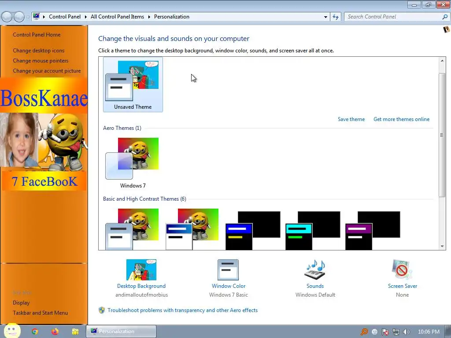Open Display in See also
Screen dimensions: 451x338
point(21,303)
